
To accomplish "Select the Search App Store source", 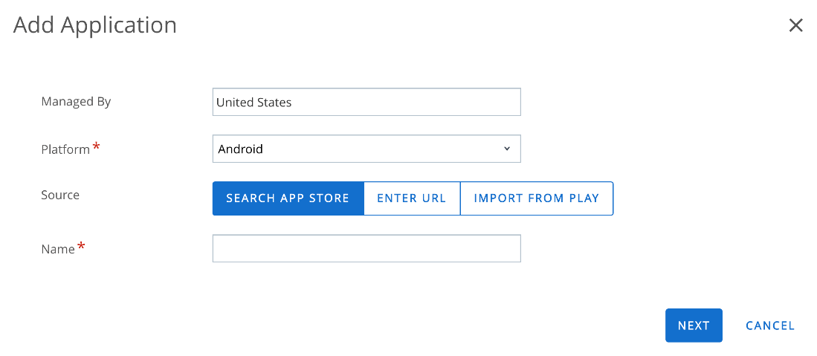I will [x=288, y=198].
